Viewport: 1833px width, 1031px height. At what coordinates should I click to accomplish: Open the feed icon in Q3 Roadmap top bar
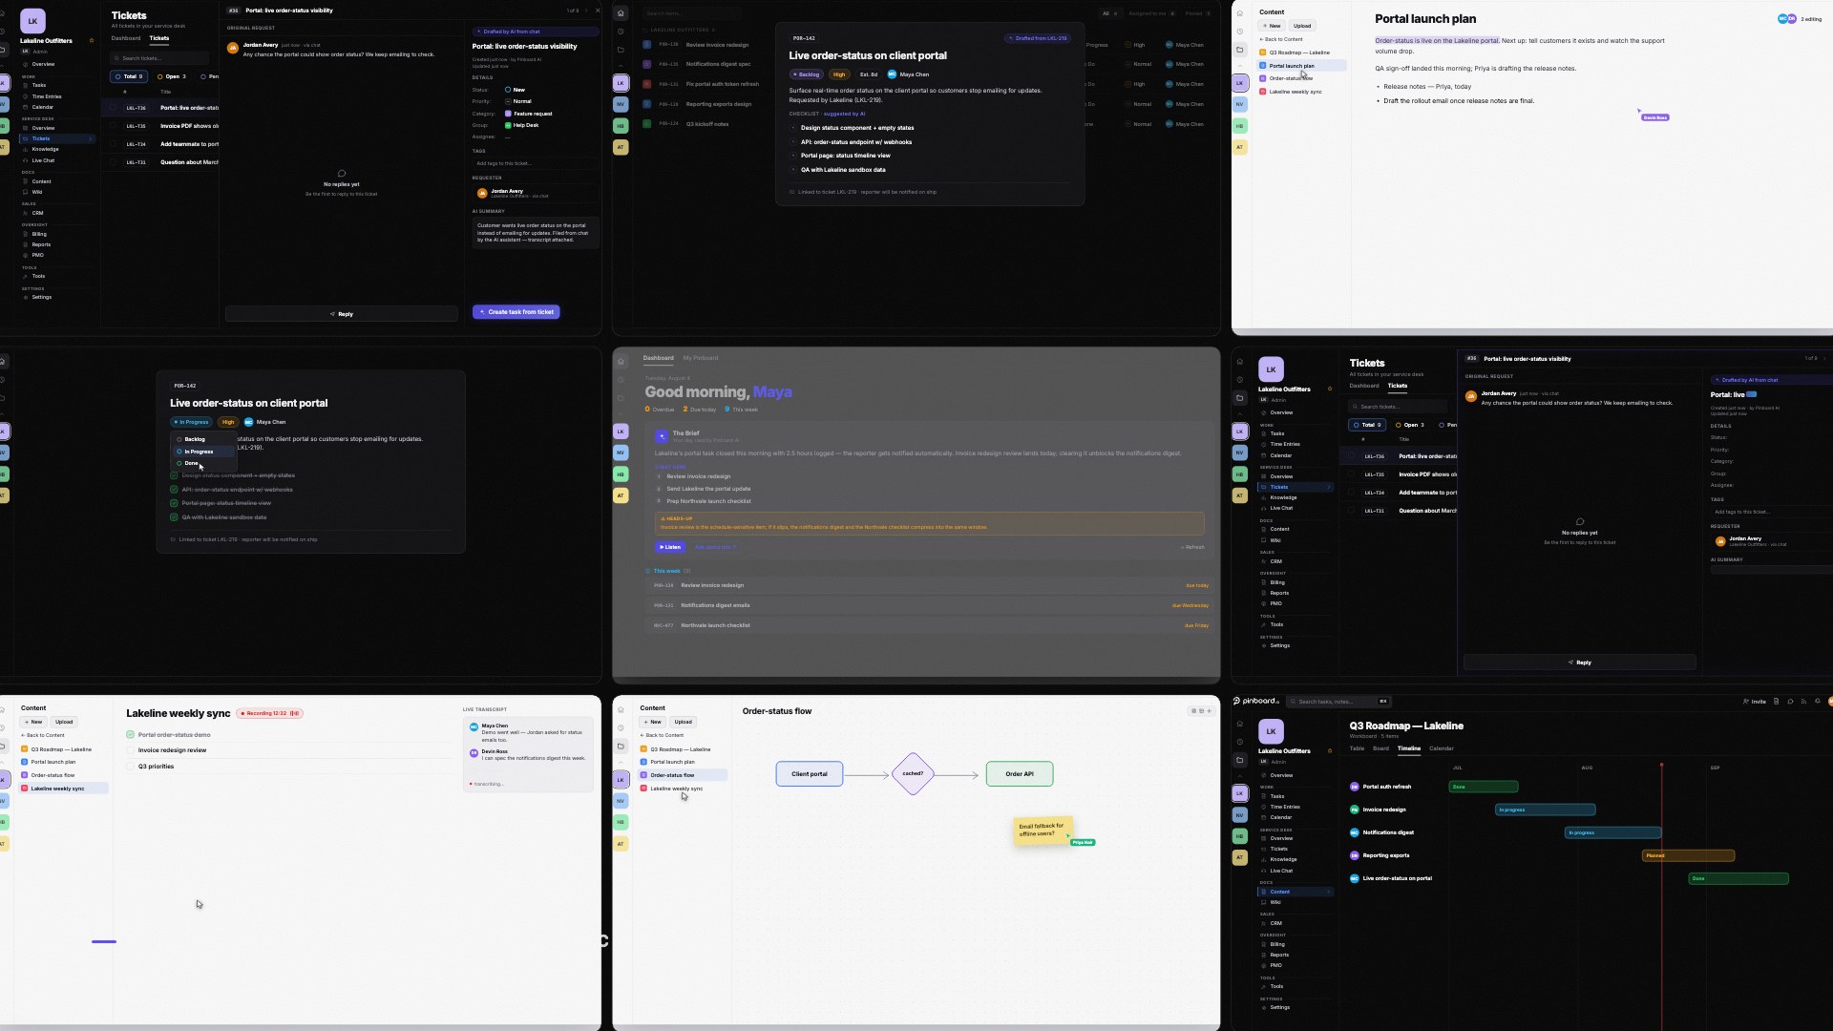[x=1803, y=702]
